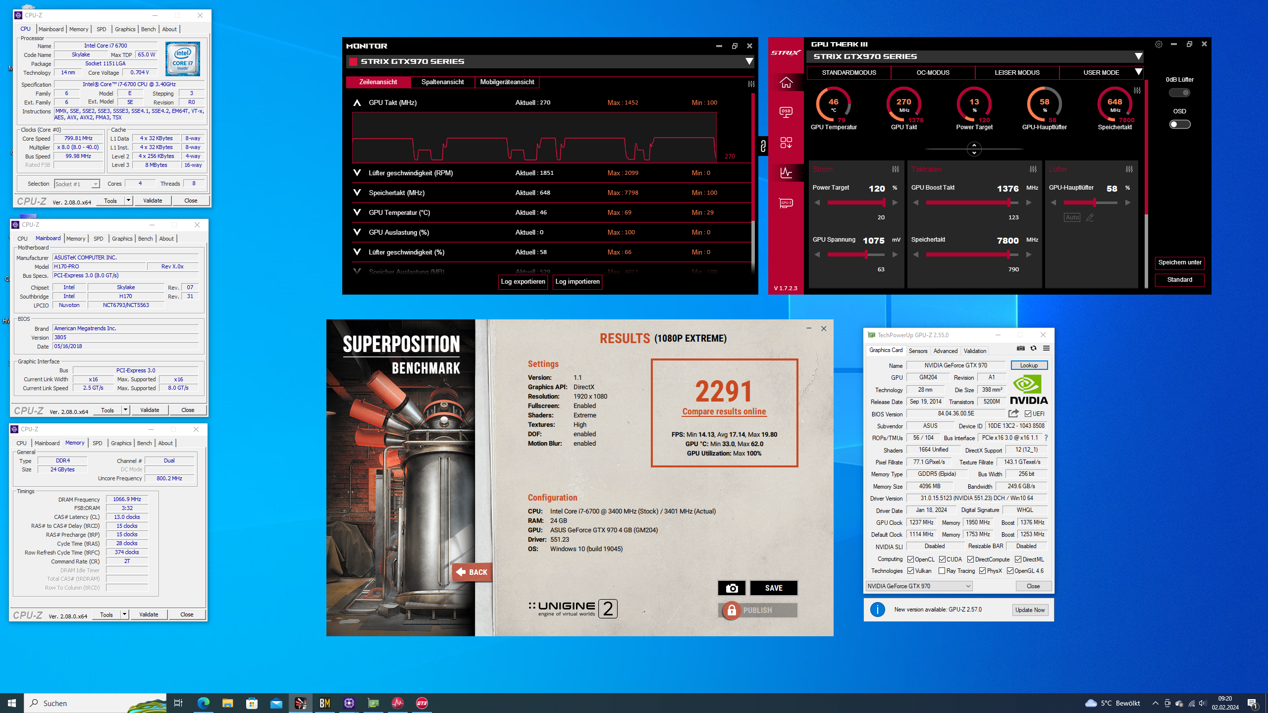This screenshot has width=1268, height=713.
Task: Switch to the Sensors tab in GPU-Z
Action: [918, 351]
